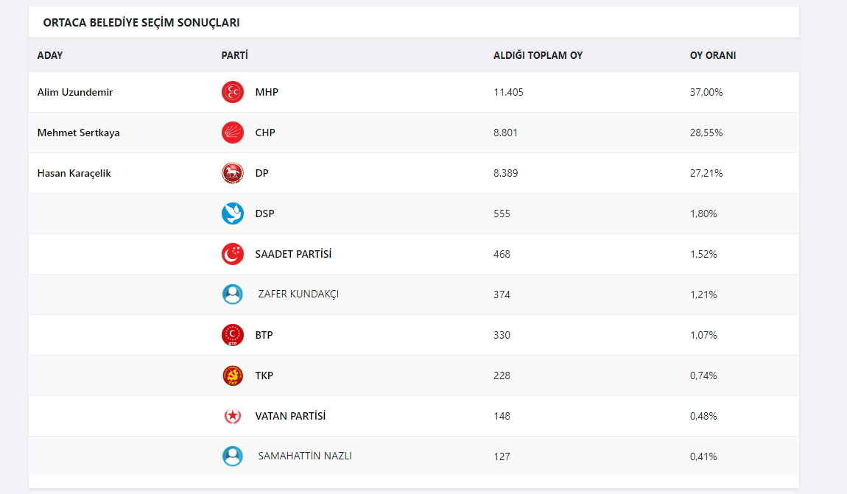Click the ALDIĞI TOPLAM OY column header
This screenshot has width=847, height=494.
tap(538, 55)
